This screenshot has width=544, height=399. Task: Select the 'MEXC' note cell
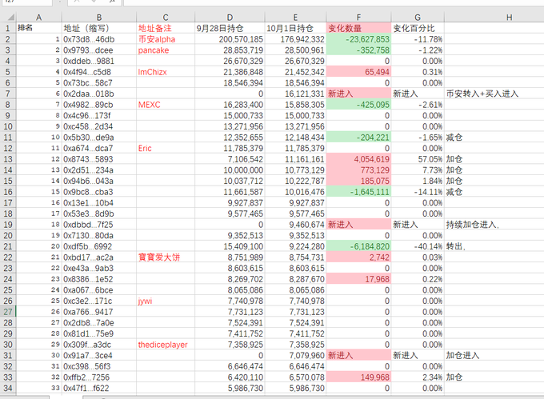click(x=166, y=105)
